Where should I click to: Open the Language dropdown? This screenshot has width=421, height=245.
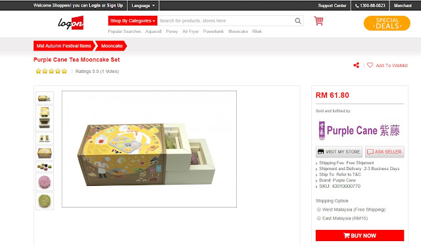point(143,6)
